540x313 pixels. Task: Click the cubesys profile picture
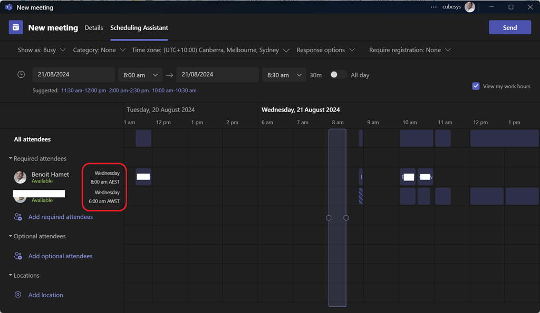[469, 7]
